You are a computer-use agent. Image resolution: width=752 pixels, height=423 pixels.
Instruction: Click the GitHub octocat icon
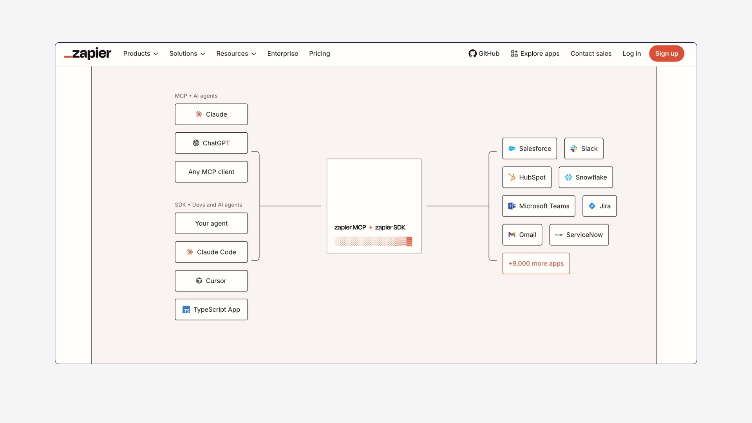pyautogui.click(x=472, y=54)
